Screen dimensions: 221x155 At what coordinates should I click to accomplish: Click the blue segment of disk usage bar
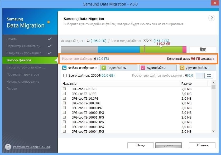[119, 50]
